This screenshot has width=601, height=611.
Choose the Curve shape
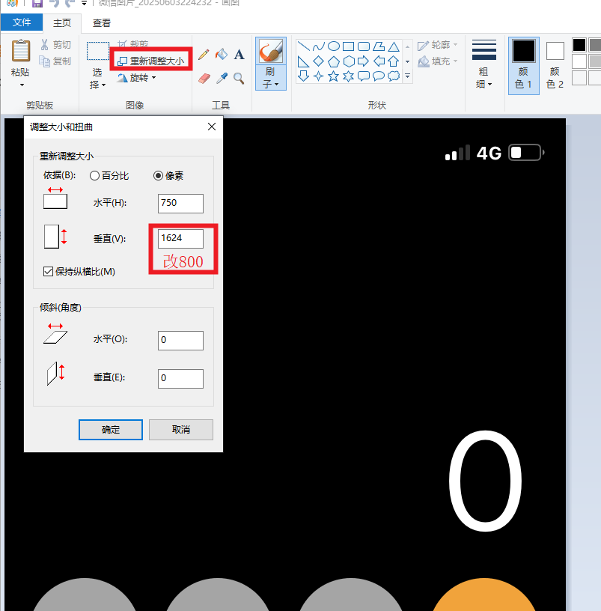click(x=319, y=46)
